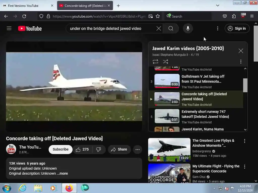The width and height of the screenshot is (258, 193).
Task: Click the playlist scrollbar handle
Action: pyautogui.click(x=245, y=85)
